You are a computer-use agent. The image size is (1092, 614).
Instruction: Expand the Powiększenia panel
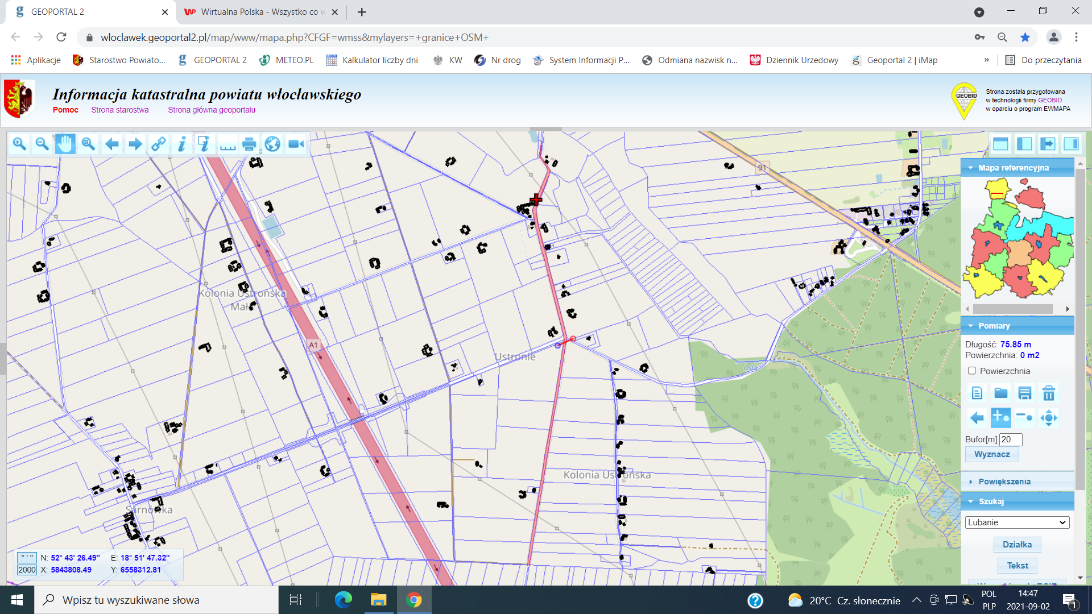click(1004, 482)
